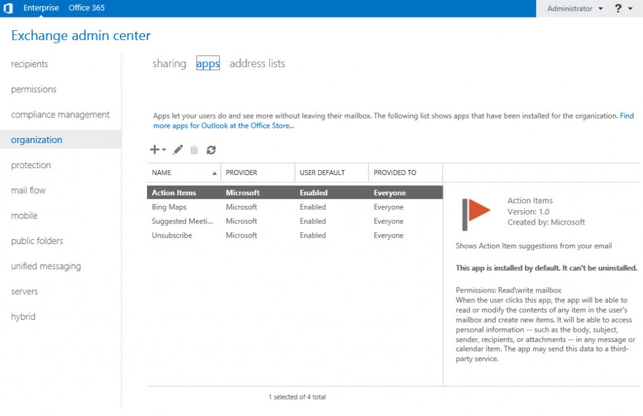Click 'Permissions: Read\write mailbox' text
Image resolution: width=643 pixels, height=416 pixels.
pyautogui.click(x=509, y=290)
